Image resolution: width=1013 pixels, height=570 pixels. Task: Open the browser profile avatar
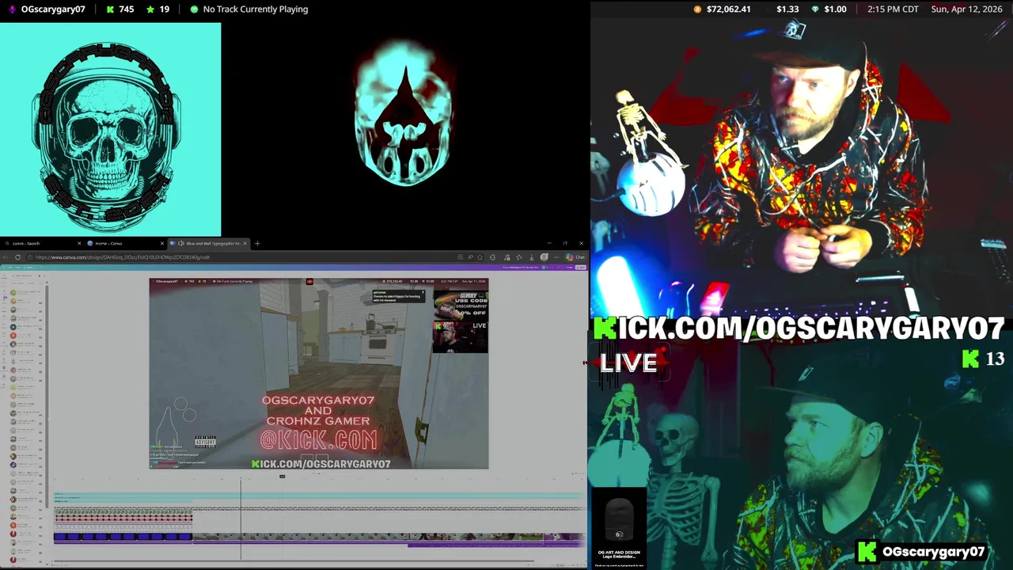tap(544, 257)
